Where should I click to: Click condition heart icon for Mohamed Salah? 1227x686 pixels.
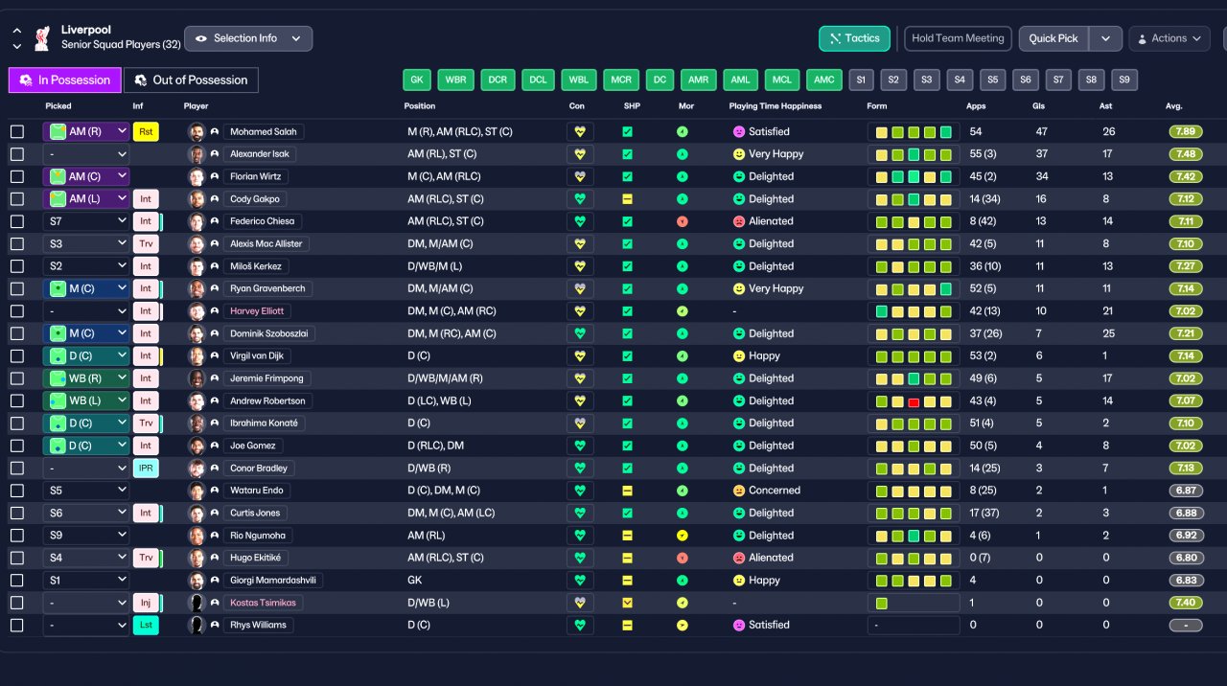pyautogui.click(x=580, y=132)
